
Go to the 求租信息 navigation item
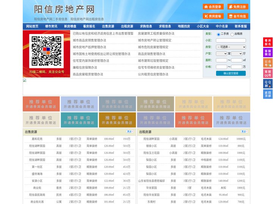[x=165, y=26]
